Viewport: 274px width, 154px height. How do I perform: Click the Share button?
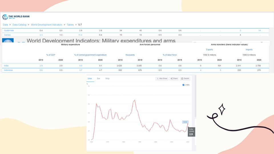point(174,79)
